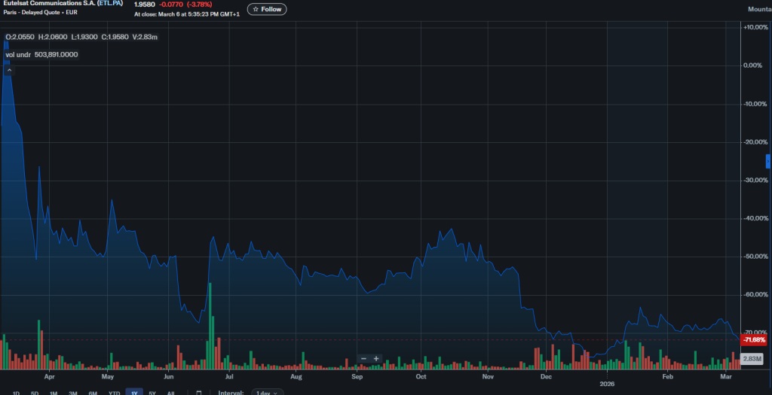Select the 3M range tab
Image resolution: width=772 pixels, height=395 pixels.
pos(73,393)
